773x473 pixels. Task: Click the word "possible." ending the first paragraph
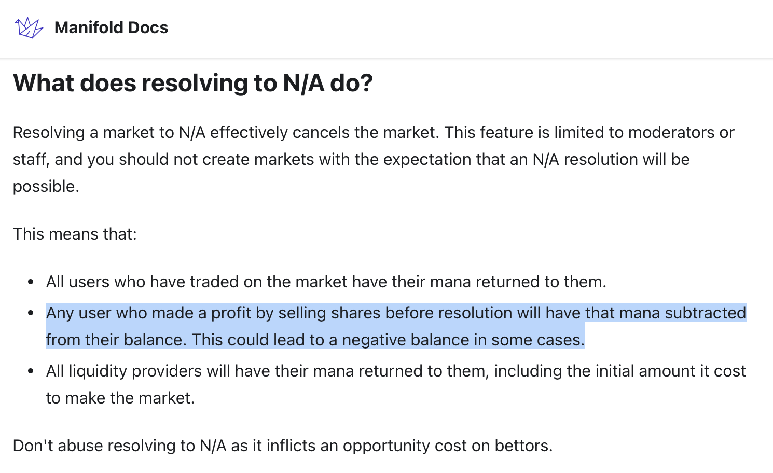pyautogui.click(x=46, y=187)
